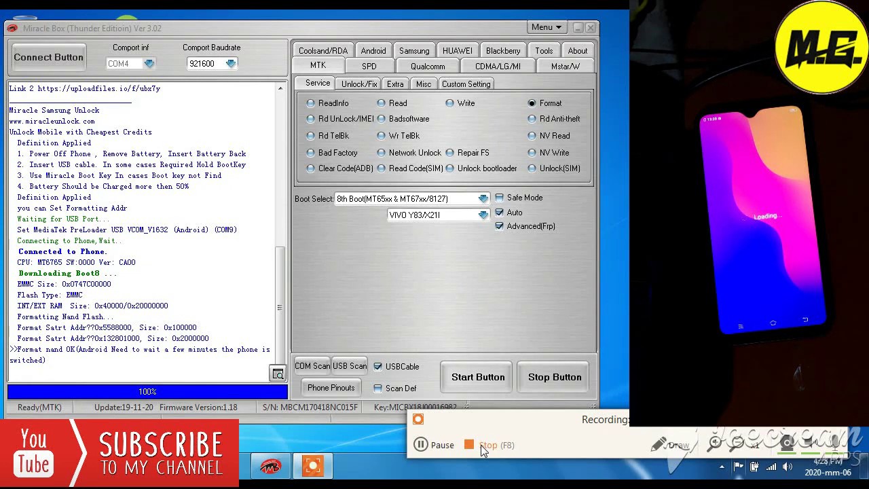
Task: Click the Start Button
Action: pyautogui.click(x=478, y=377)
